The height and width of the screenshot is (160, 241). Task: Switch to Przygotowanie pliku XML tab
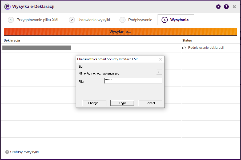point(34,20)
